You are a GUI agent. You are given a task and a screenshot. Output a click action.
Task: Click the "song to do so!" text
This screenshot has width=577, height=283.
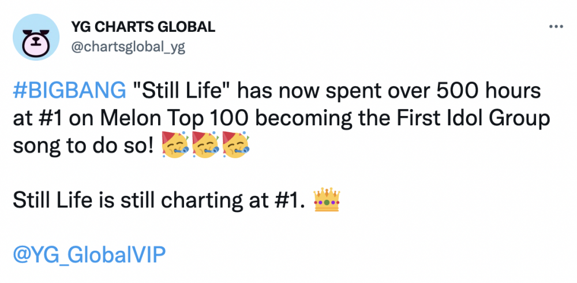[83, 147]
